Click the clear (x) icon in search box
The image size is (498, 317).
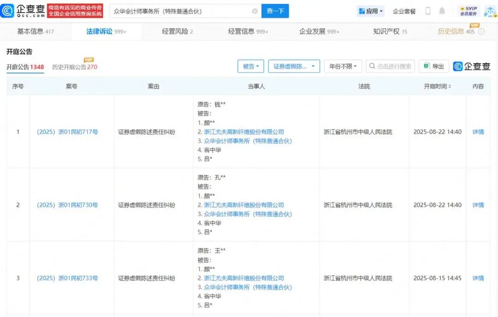255,10
